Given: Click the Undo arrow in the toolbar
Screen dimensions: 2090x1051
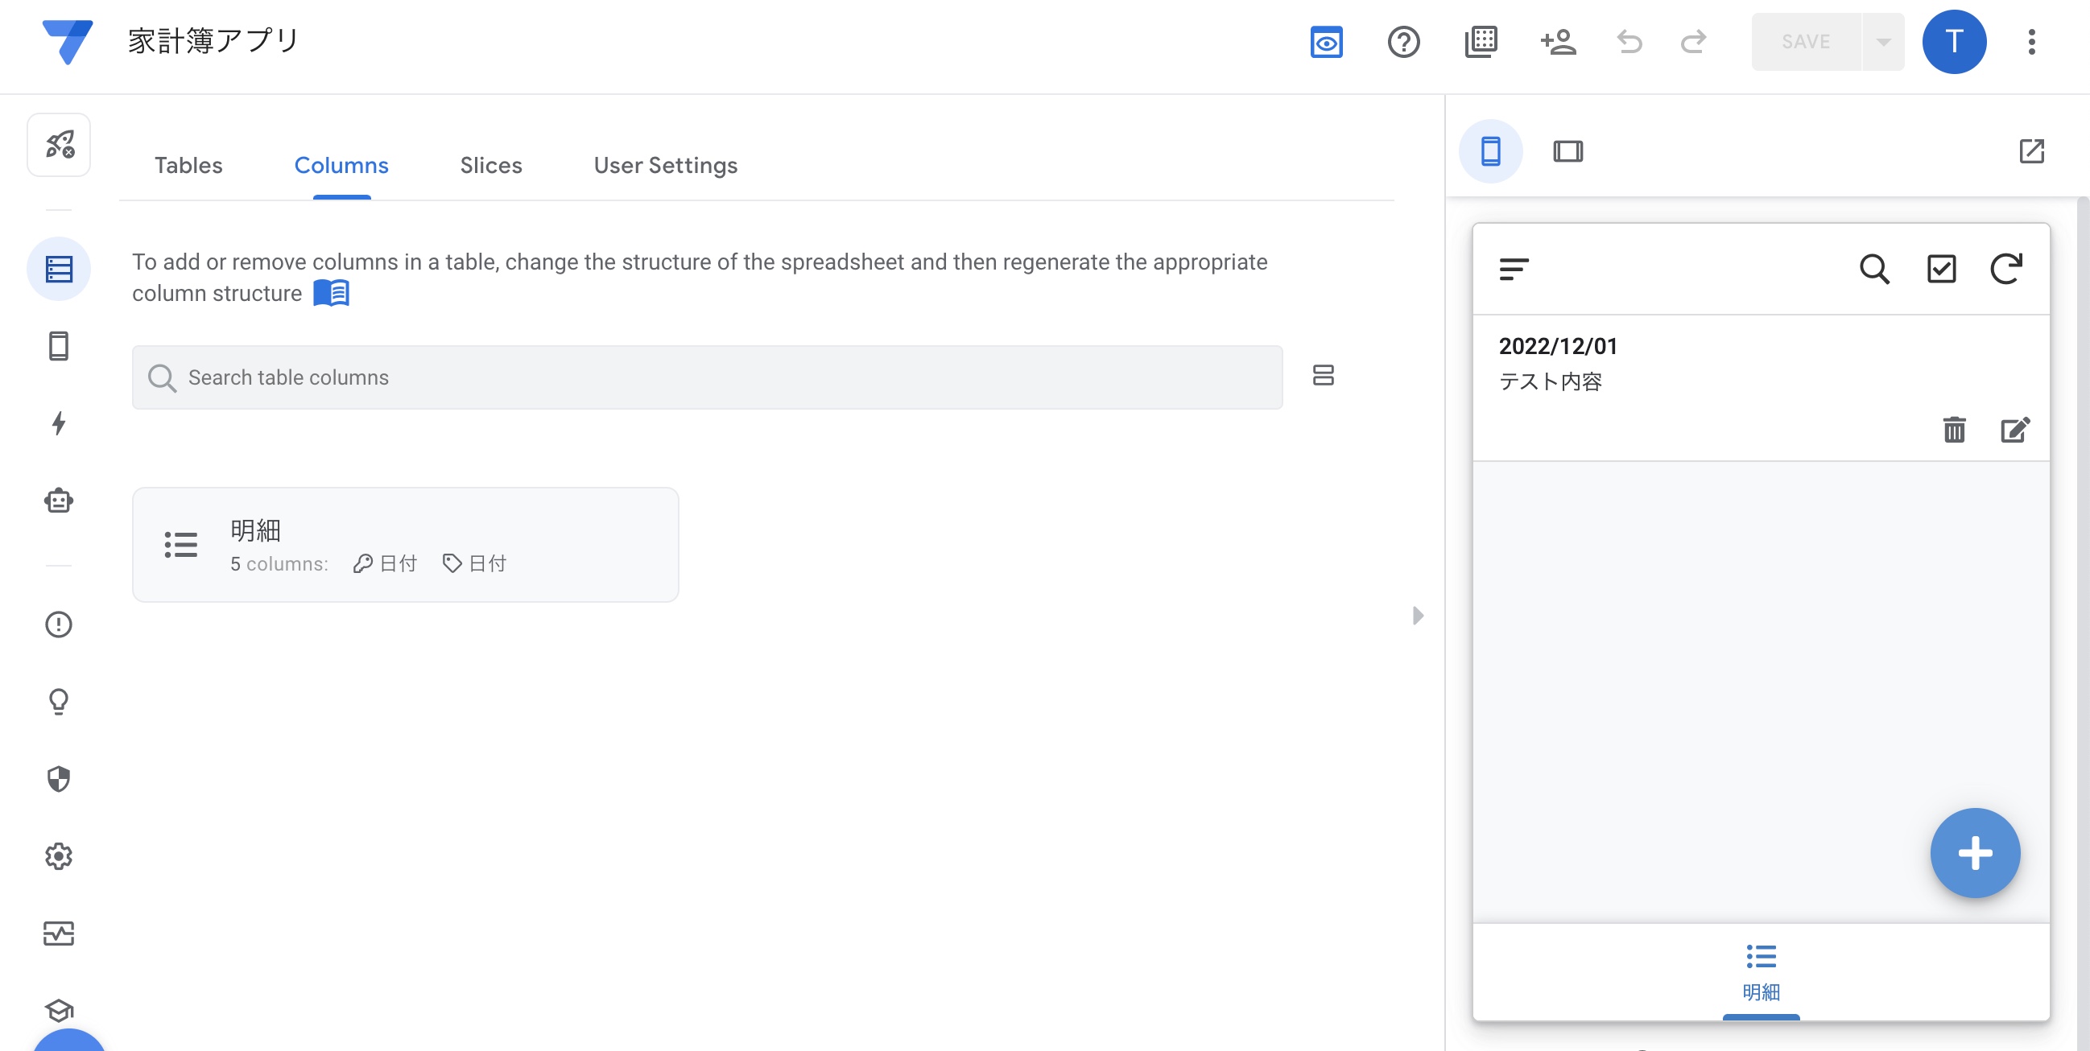Looking at the screenshot, I should pyautogui.click(x=1629, y=42).
